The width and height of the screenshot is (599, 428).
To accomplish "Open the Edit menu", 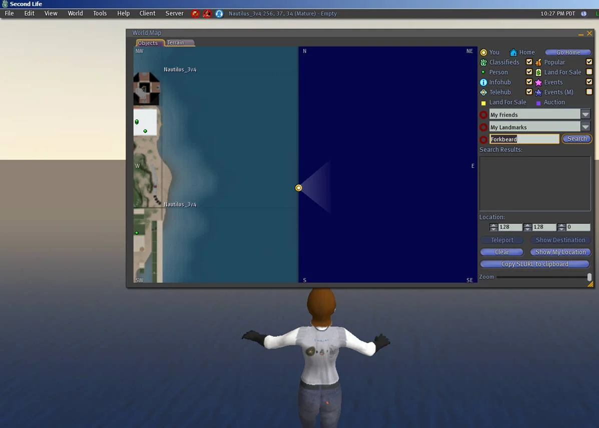I will (x=30, y=13).
